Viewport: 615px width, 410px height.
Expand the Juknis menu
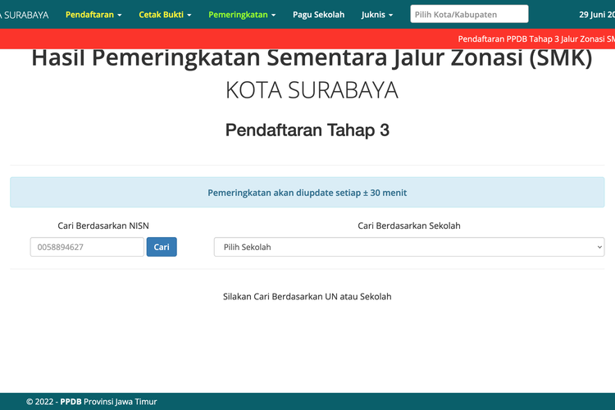click(377, 15)
